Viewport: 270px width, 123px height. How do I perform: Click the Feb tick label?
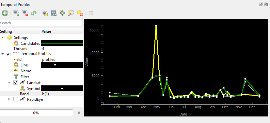pos(117,107)
